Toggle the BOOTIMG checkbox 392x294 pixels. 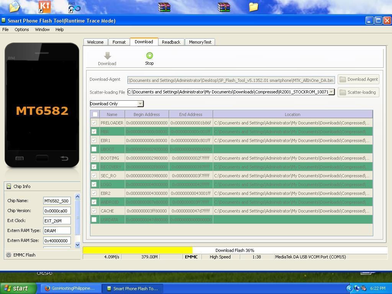point(94,158)
